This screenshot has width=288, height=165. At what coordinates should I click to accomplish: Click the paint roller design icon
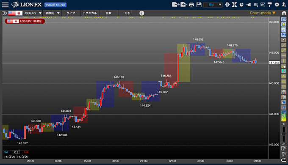pos(270,5)
